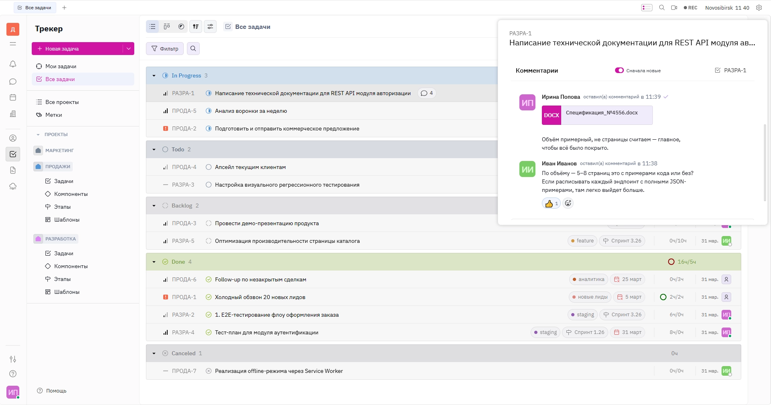Open settings gear in top bar
Viewport: 771px width, 405px height.
click(x=759, y=8)
